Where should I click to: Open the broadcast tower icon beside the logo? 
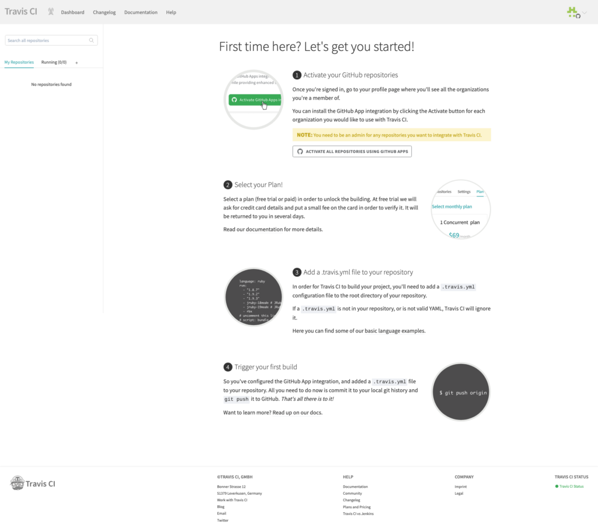(51, 12)
